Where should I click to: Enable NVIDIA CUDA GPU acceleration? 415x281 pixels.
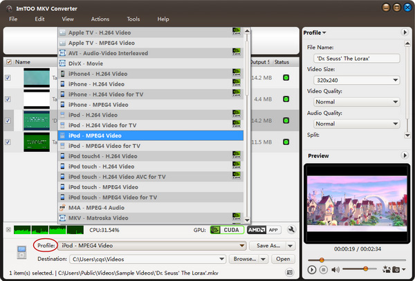[x=227, y=230]
